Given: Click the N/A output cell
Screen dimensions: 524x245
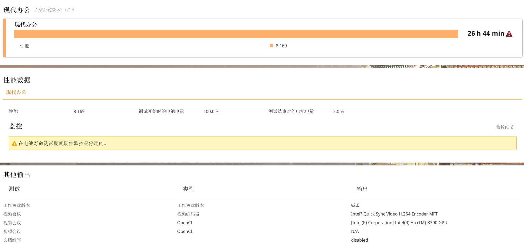Looking at the screenshot, I should tap(355, 231).
